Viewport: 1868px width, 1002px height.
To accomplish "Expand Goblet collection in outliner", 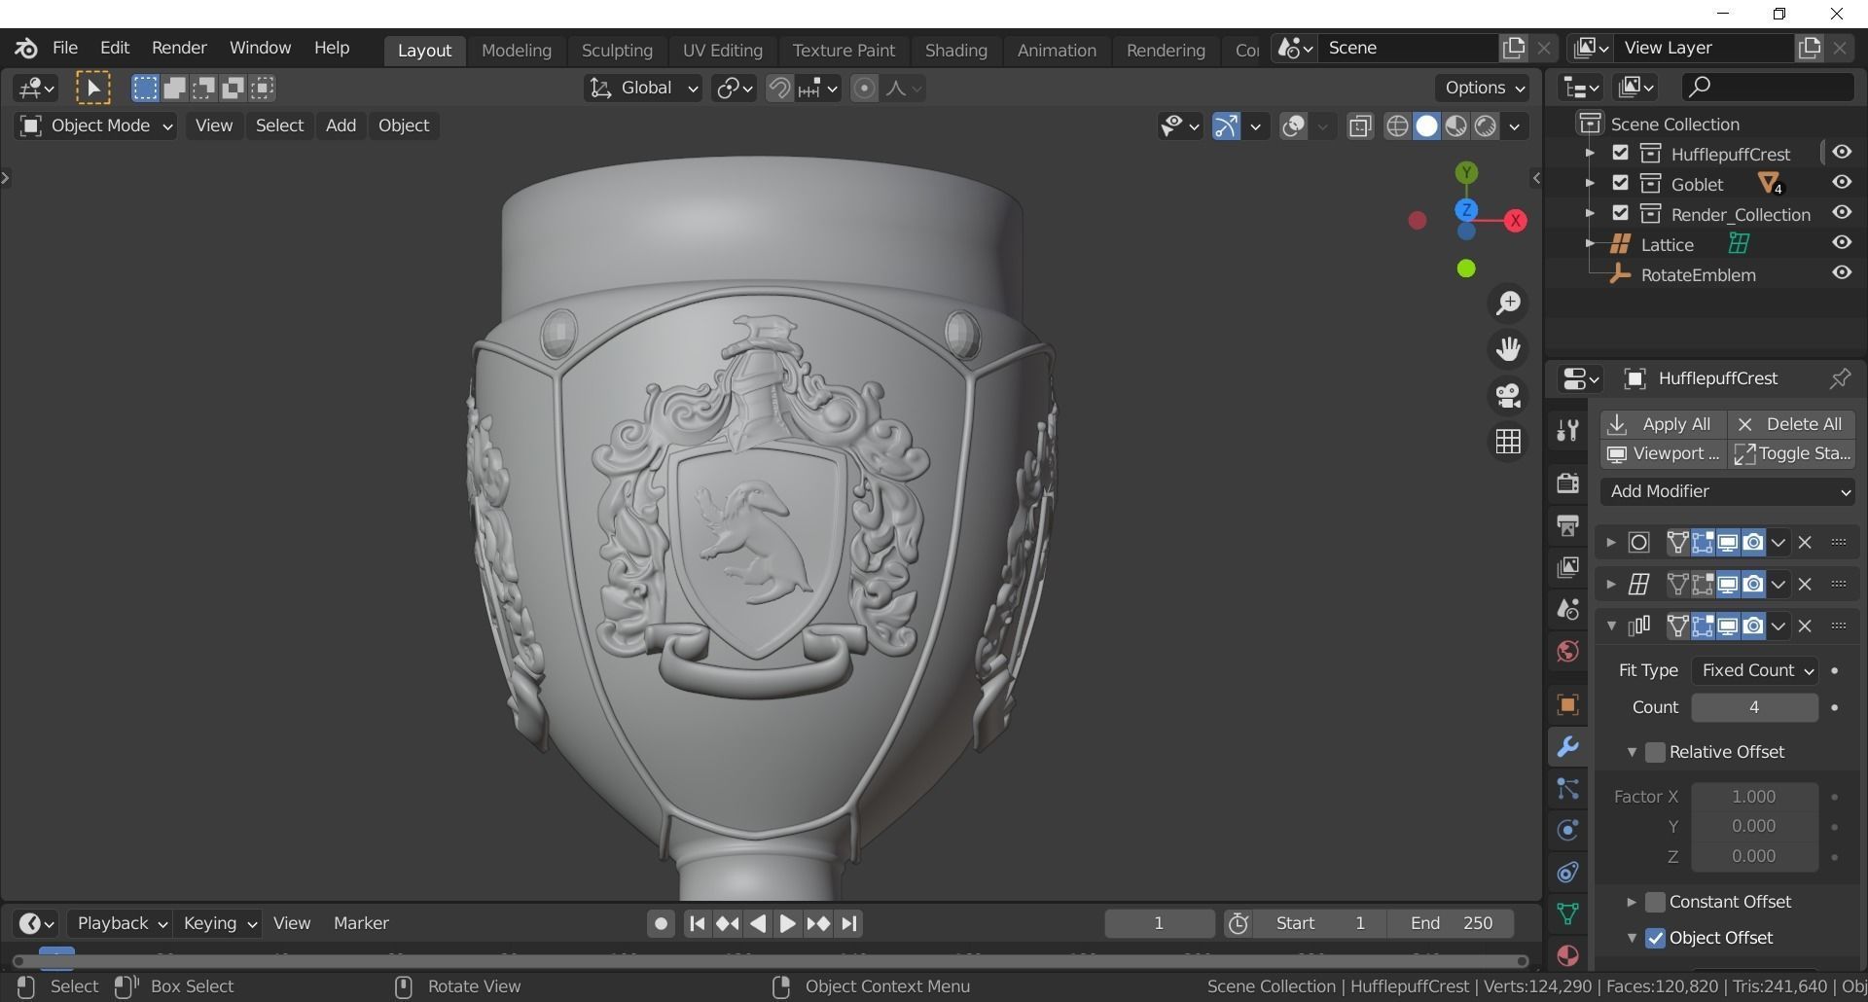I will click(x=1590, y=184).
